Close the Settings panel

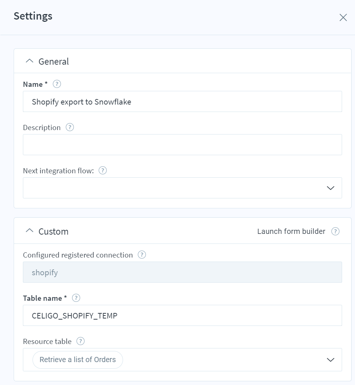[x=343, y=17]
